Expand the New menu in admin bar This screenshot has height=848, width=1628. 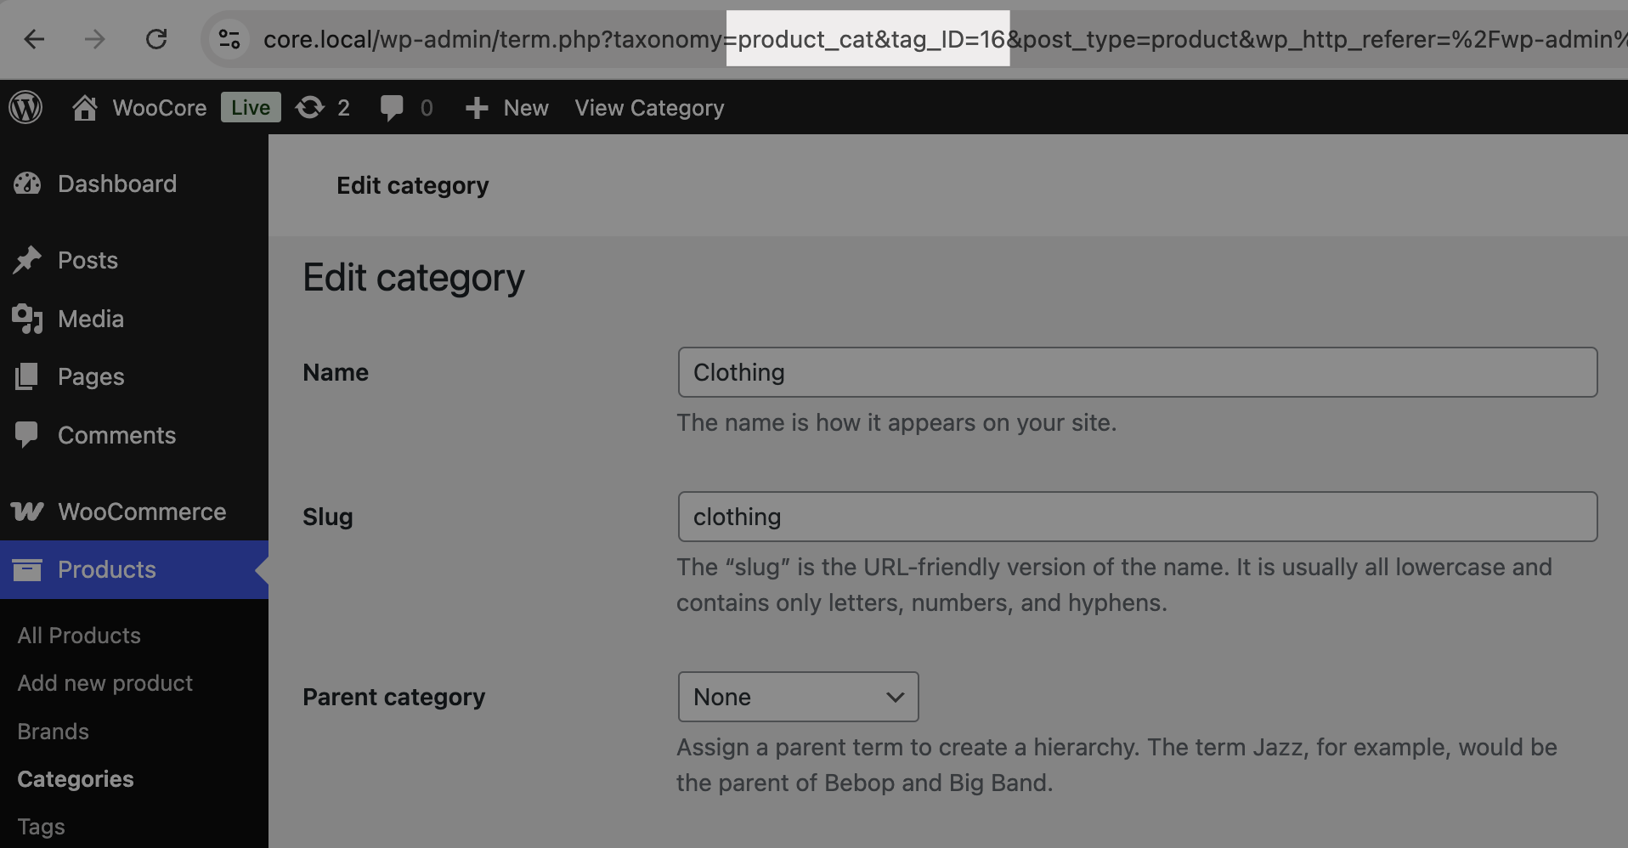click(x=506, y=107)
